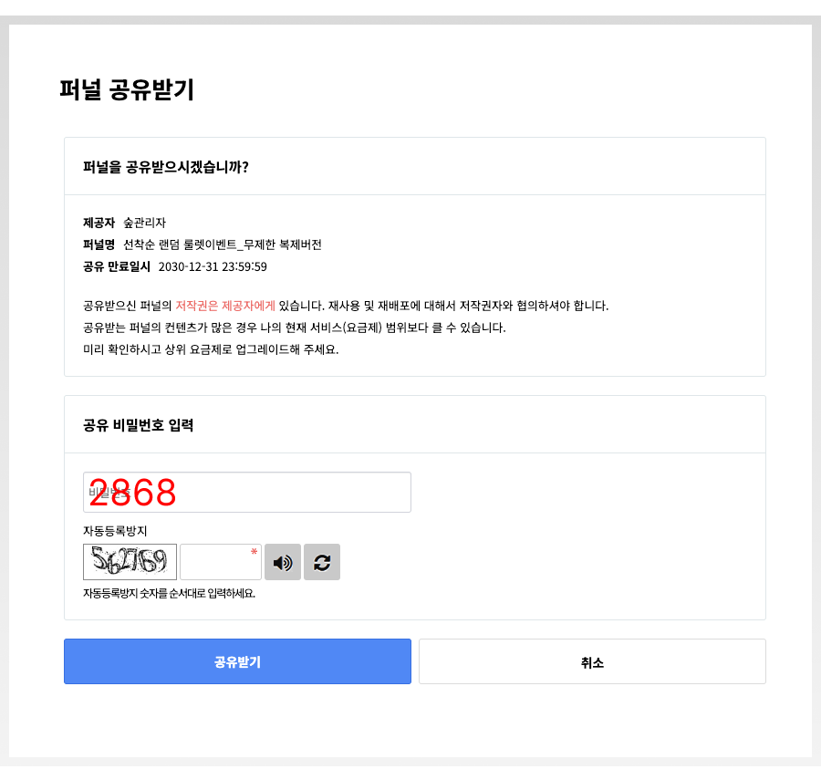Click the expiry date 2030-12-31 23:59:59

(x=213, y=266)
